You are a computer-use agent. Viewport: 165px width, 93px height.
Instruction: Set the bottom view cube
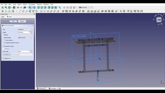point(52,7)
